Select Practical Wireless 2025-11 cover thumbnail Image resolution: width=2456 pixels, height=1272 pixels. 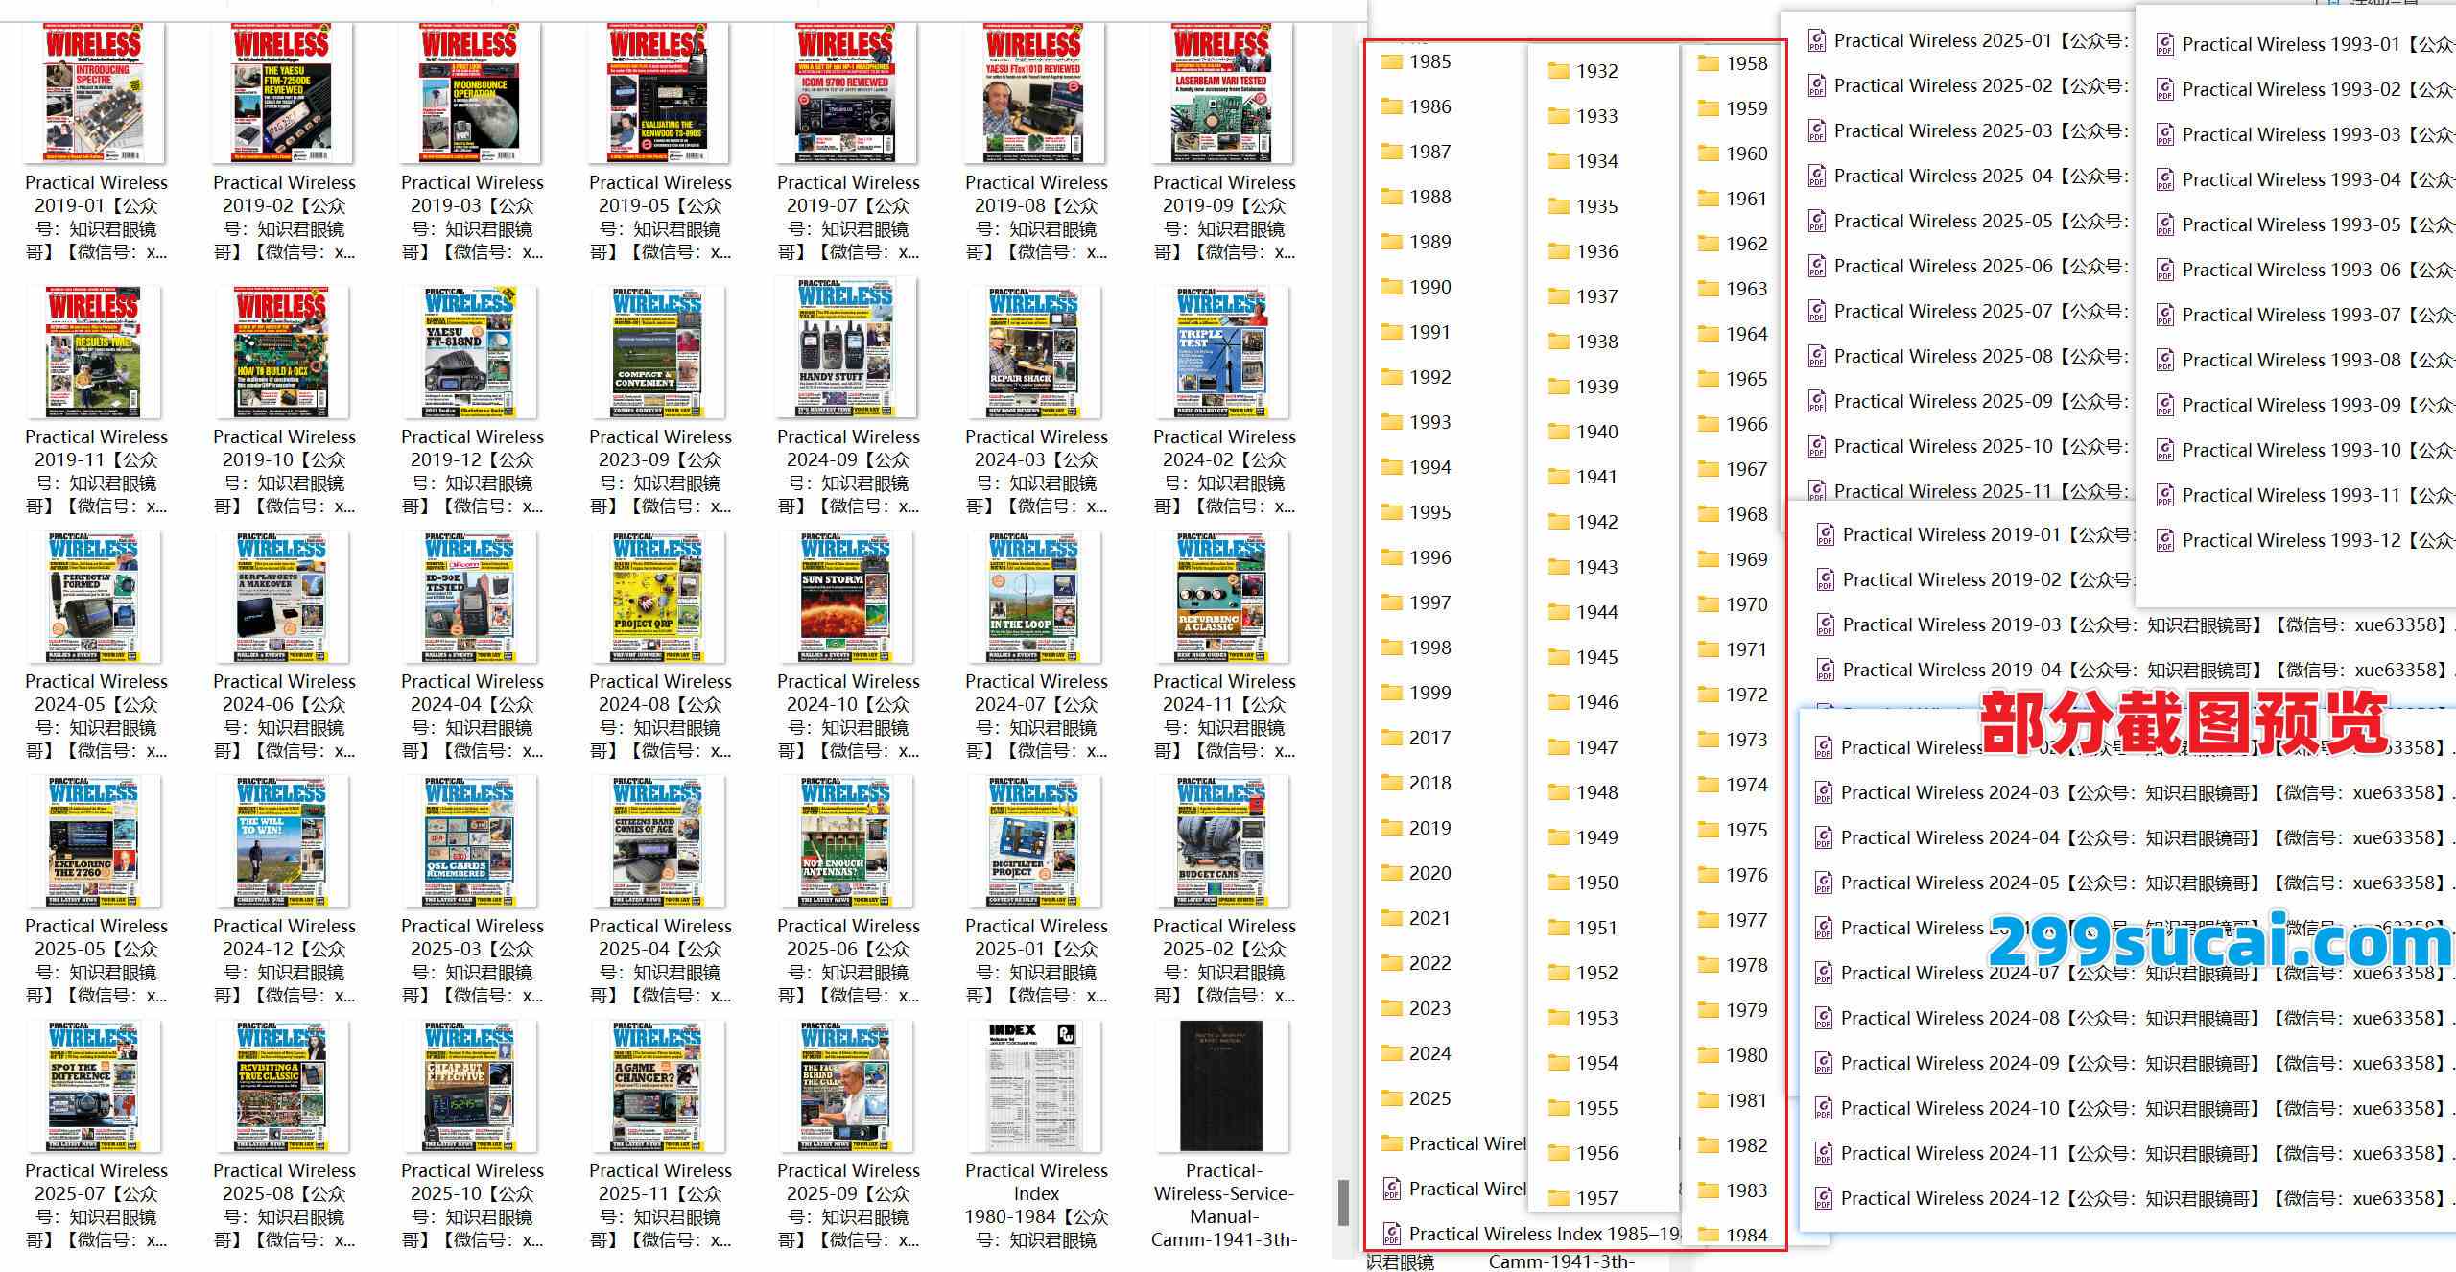658,1086
